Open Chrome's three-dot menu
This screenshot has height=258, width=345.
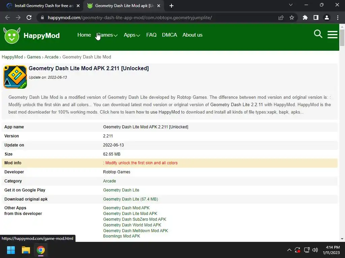tap(338, 17)
